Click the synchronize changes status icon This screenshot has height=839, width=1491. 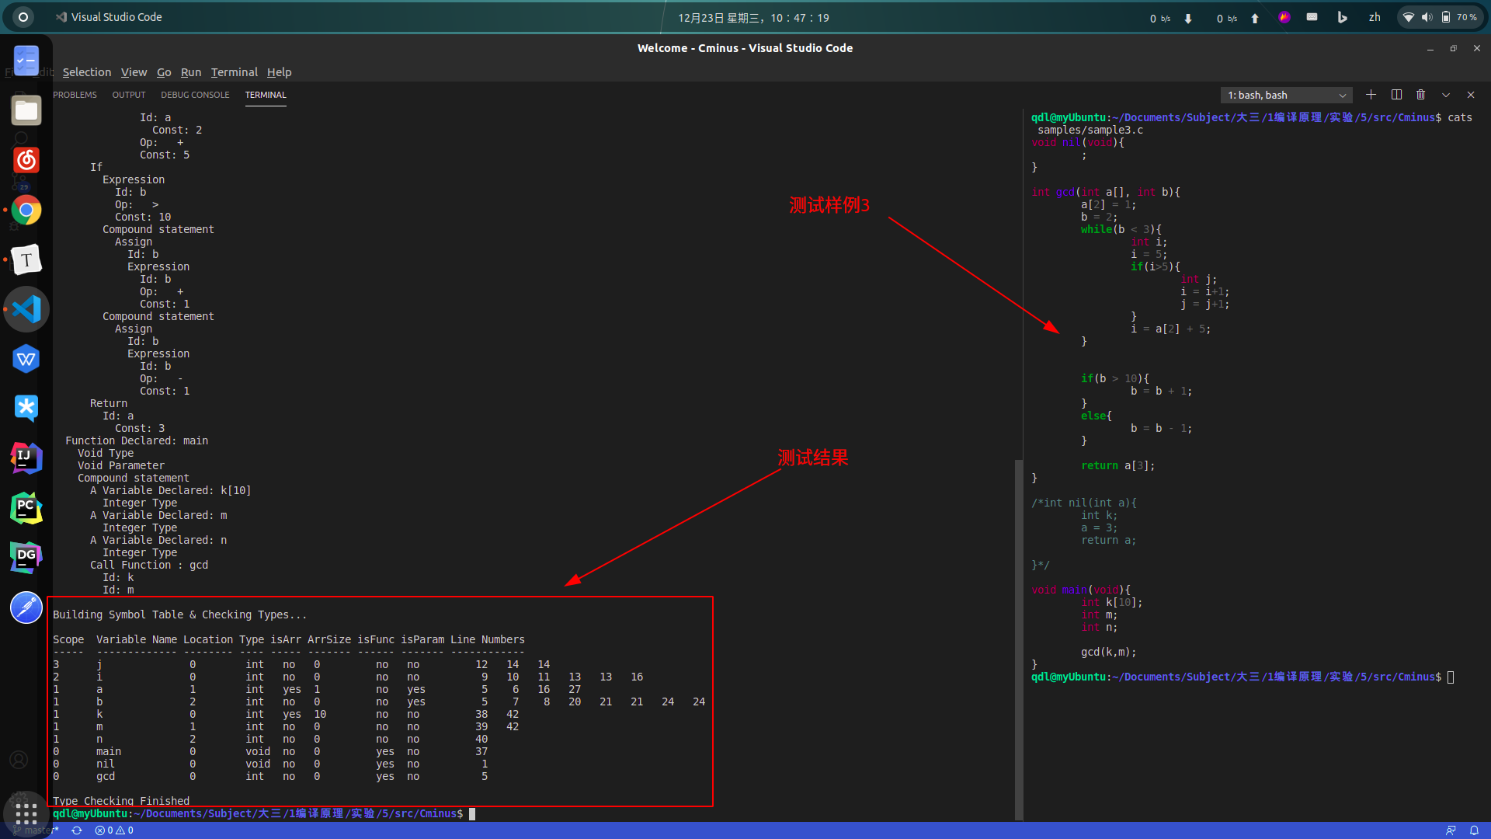pyautogui.click(x=77, y=830)
